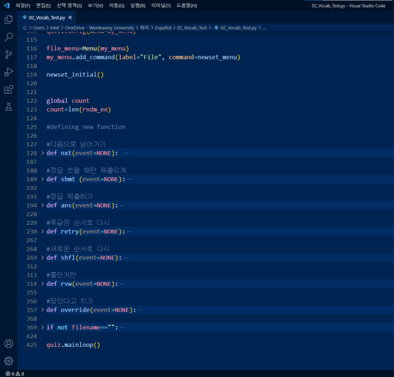
Task: Open the Testing flask view
Action: (8, 107)
